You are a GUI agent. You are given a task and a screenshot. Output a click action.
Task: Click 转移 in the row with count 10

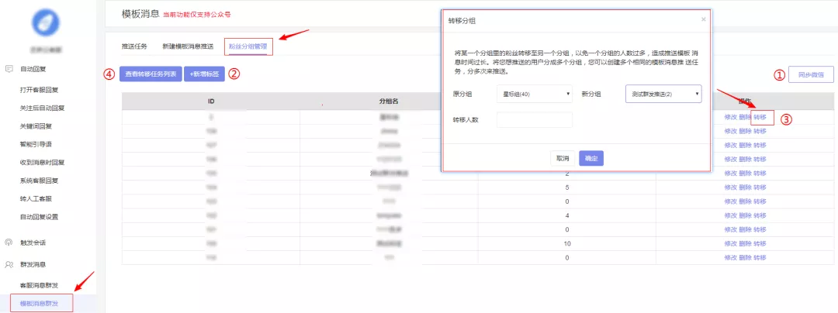pyautogui.click(x=760, y=244)
